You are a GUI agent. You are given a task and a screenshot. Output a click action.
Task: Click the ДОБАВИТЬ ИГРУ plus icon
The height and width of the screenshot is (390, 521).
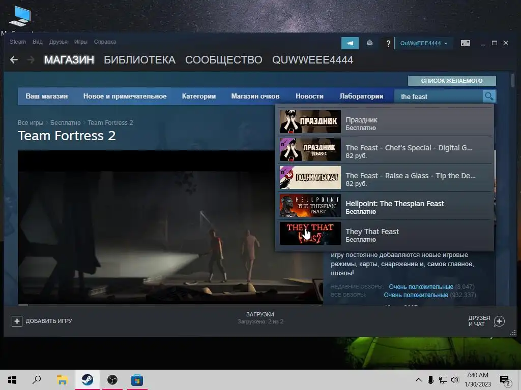pos(17,321)
